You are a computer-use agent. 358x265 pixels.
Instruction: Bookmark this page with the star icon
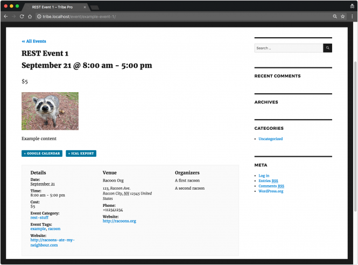pyautogui.click(x=342, y=17)
